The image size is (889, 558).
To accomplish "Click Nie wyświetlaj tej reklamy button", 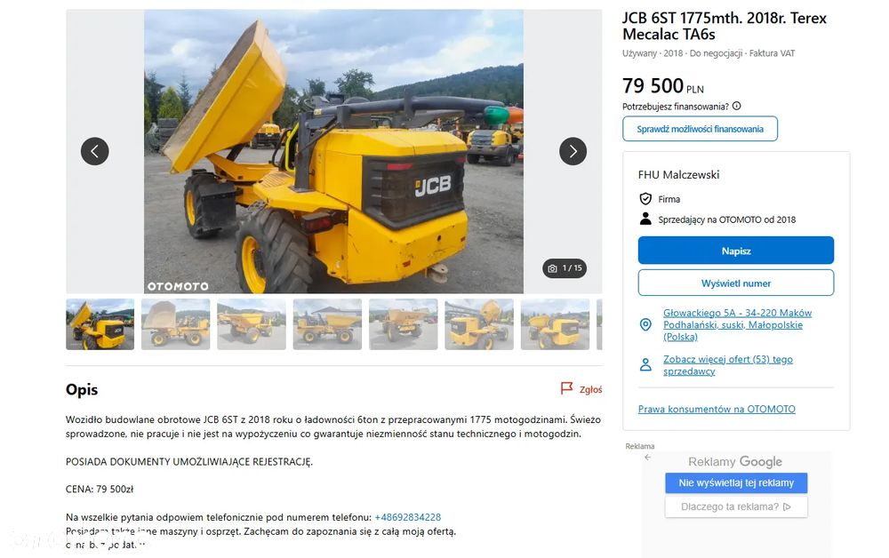I will pyautogui.click(x=736, y=482).
